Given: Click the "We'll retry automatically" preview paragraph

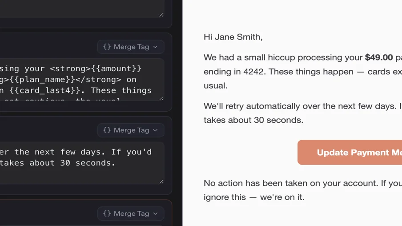Looking at the screenshot, I should tap(303, 113).
